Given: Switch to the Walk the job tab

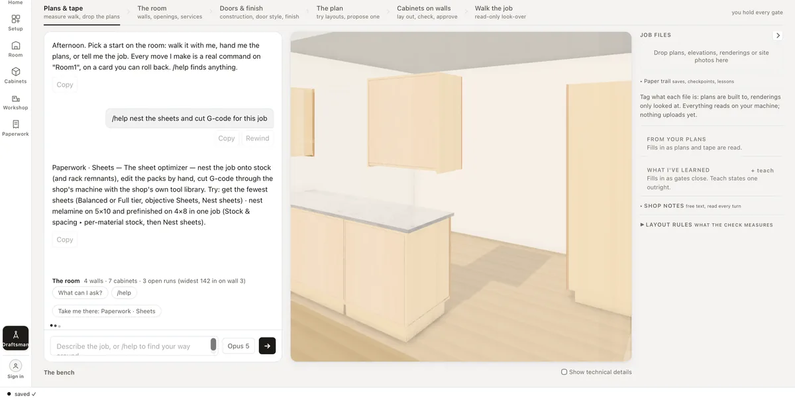Looking at the screenshot, I should click(500, 12).
